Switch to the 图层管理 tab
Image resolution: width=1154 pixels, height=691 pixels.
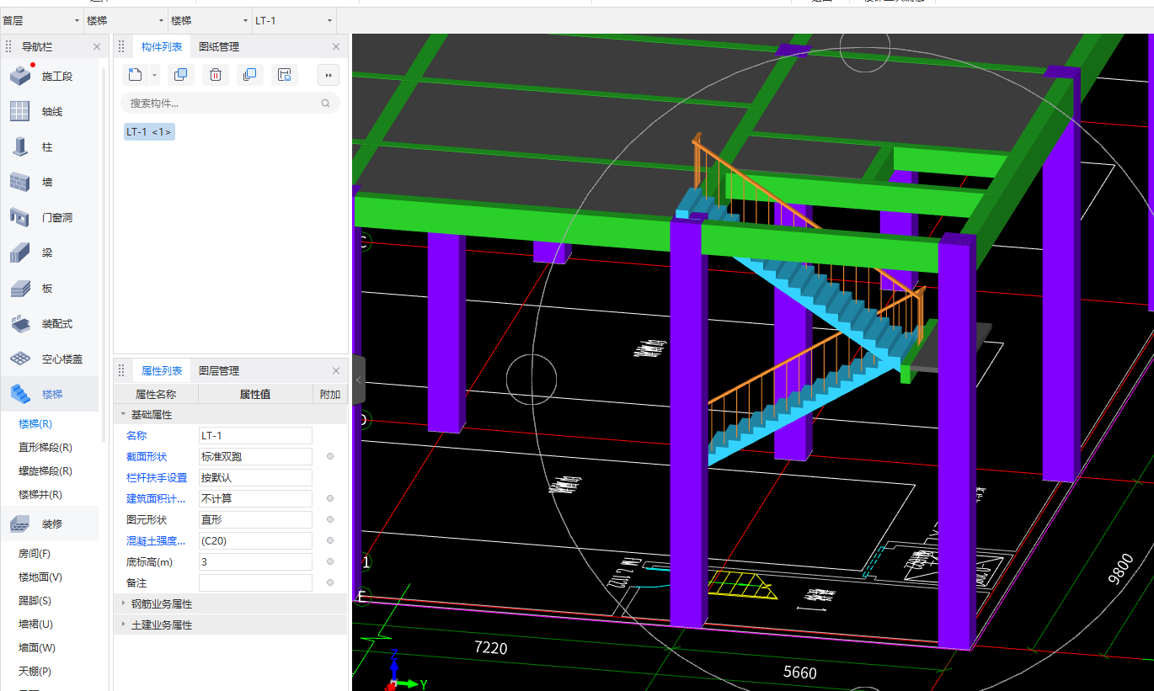(x=219, y=371)
